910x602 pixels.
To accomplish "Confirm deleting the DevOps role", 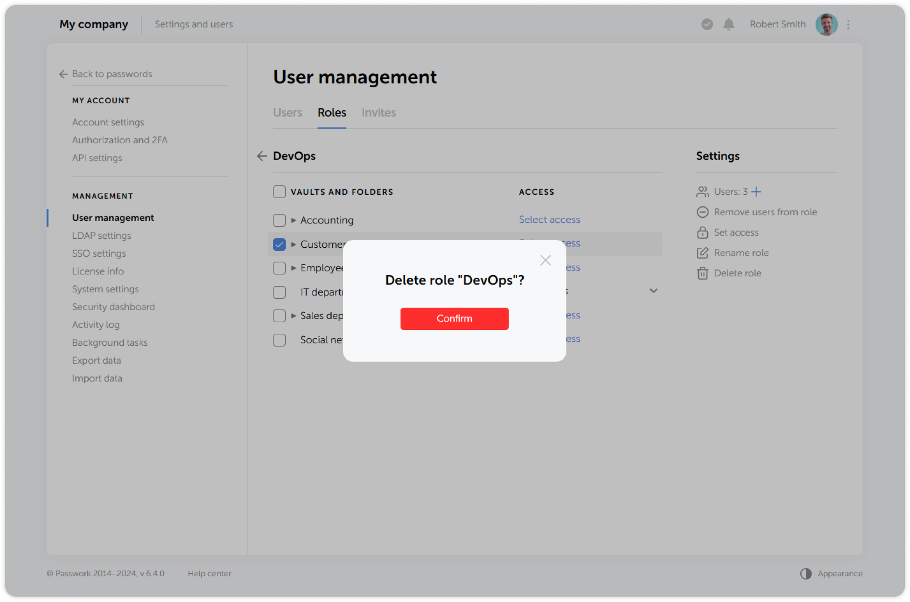I will [x=454, y=318].
